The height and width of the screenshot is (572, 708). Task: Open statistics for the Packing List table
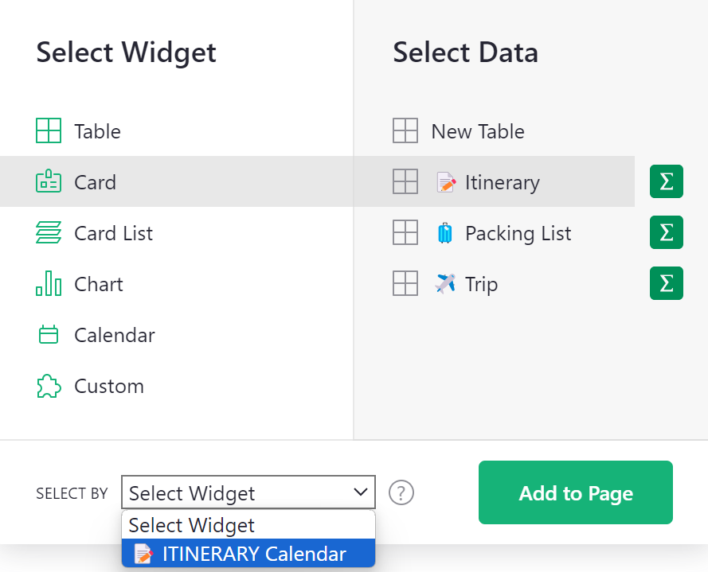[666, 232]
